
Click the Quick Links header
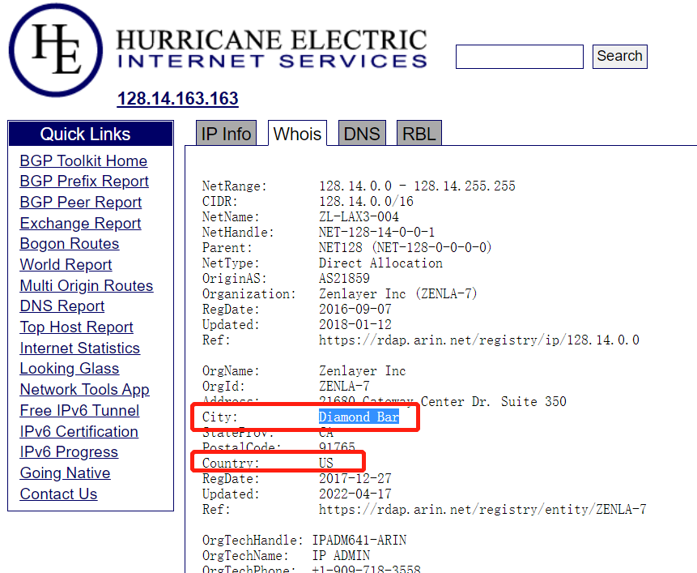[91, 134]
